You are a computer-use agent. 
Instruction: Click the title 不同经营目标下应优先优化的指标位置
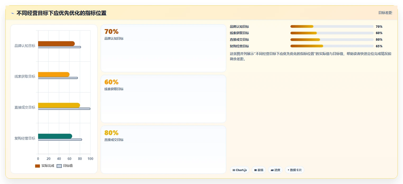point(62,13)
